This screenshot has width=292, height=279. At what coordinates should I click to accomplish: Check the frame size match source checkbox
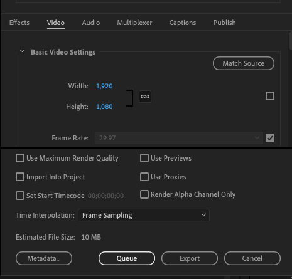(270, 96)
